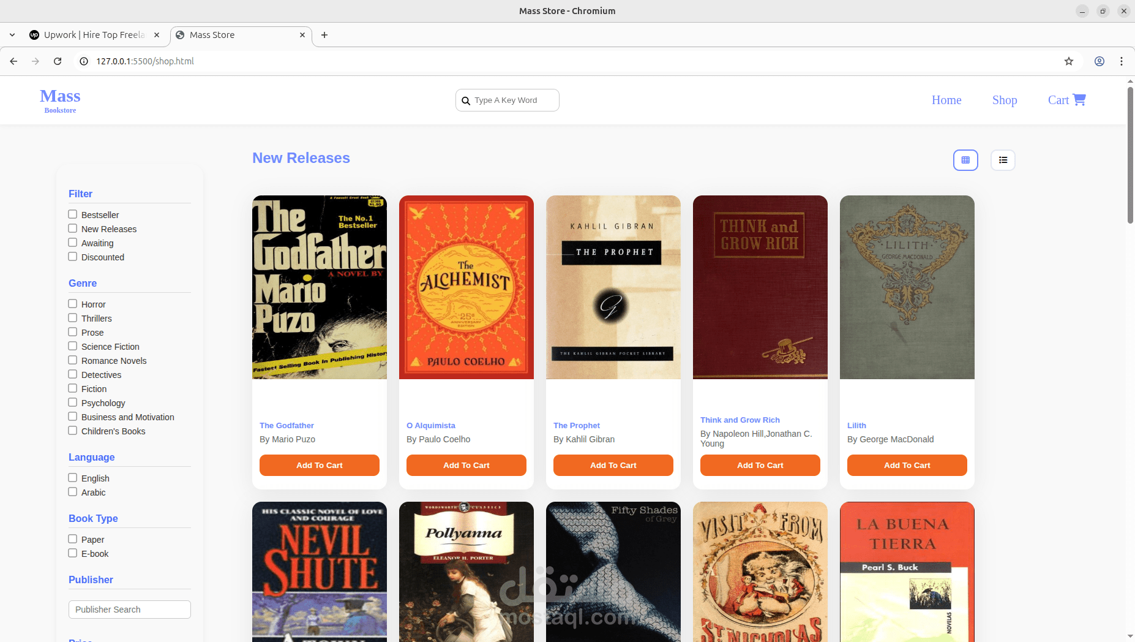Click the Nevil Shute book cover
The image size is (1135, 642).
pos(320,572)
